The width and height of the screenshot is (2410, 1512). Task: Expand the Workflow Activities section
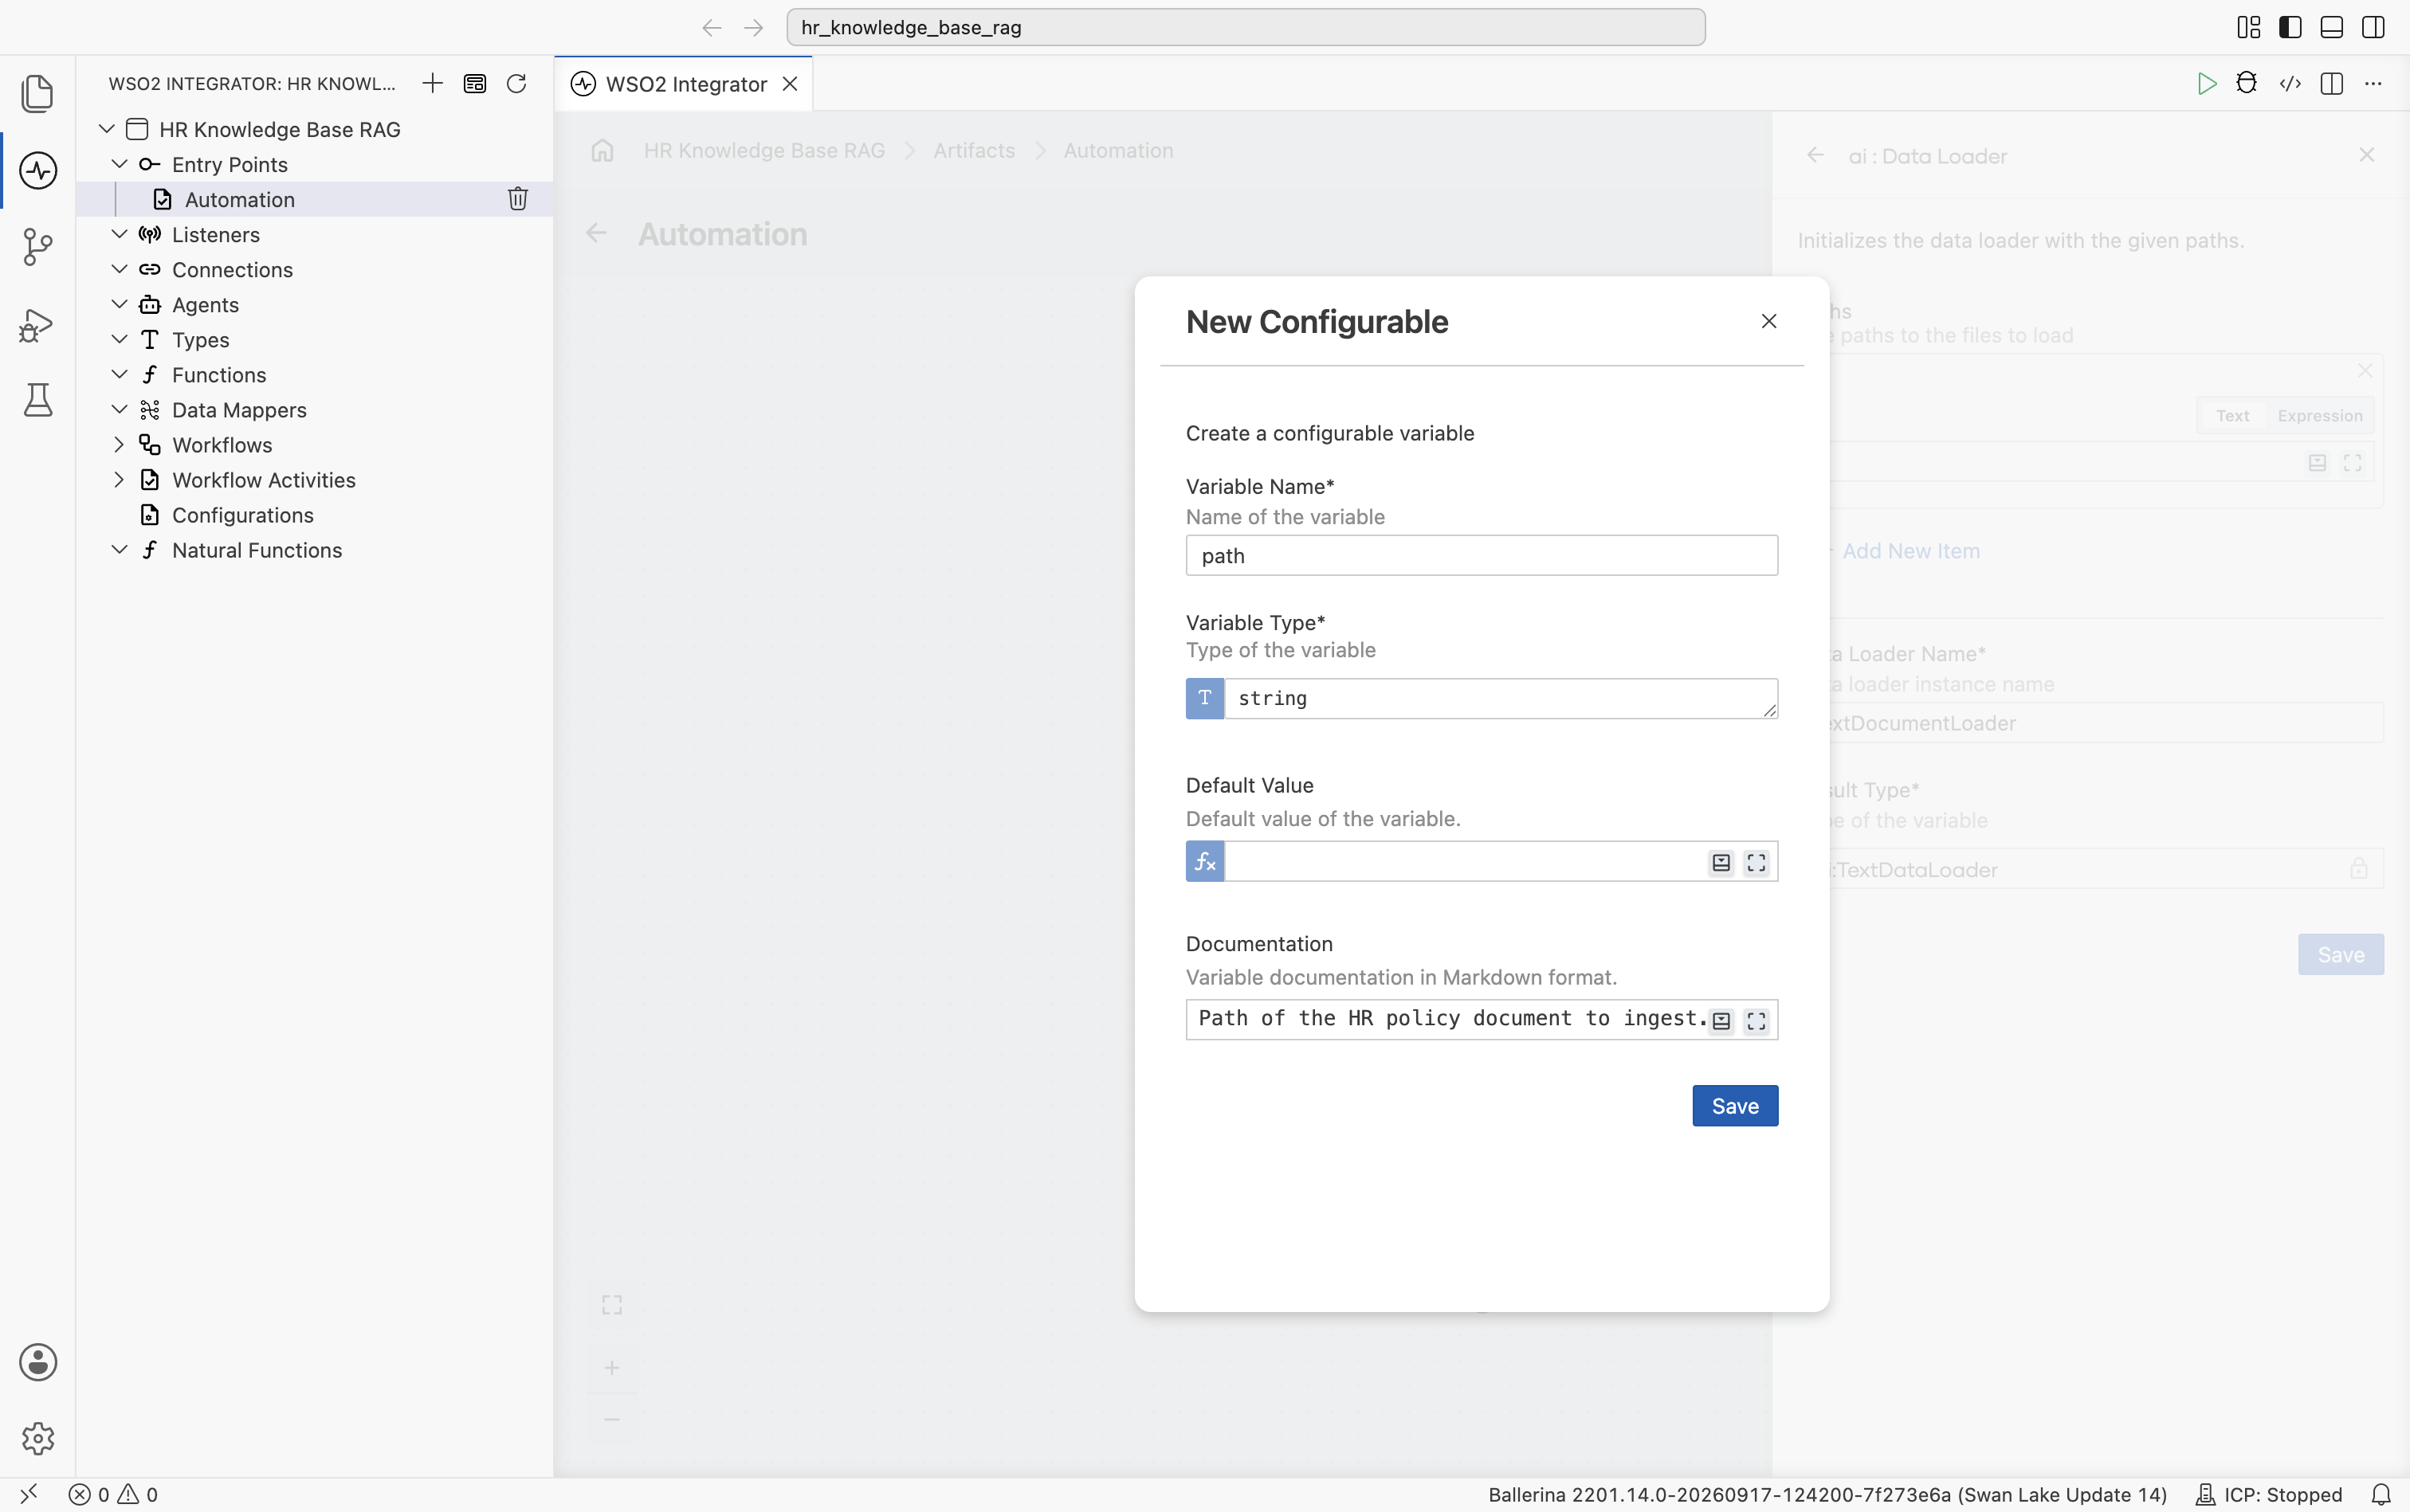tap(119, 479)
